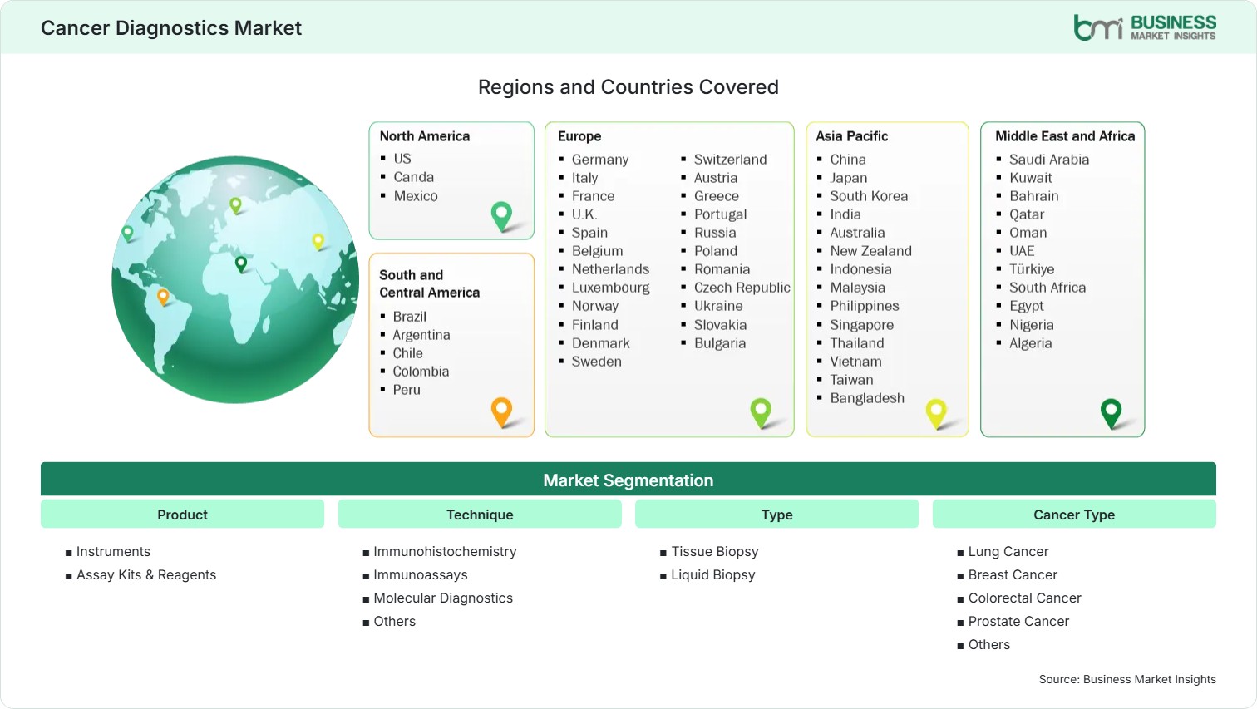This screenshot has height=709, width=1257.
Task: Click Mexico in North America list
Action: pyautogui.click(x=416, y=196)
